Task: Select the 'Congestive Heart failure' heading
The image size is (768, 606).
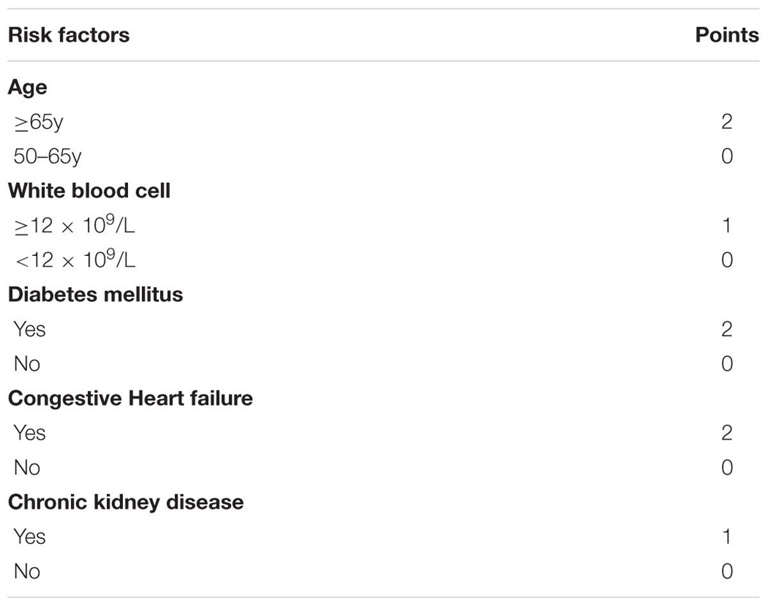Action: 130,399
